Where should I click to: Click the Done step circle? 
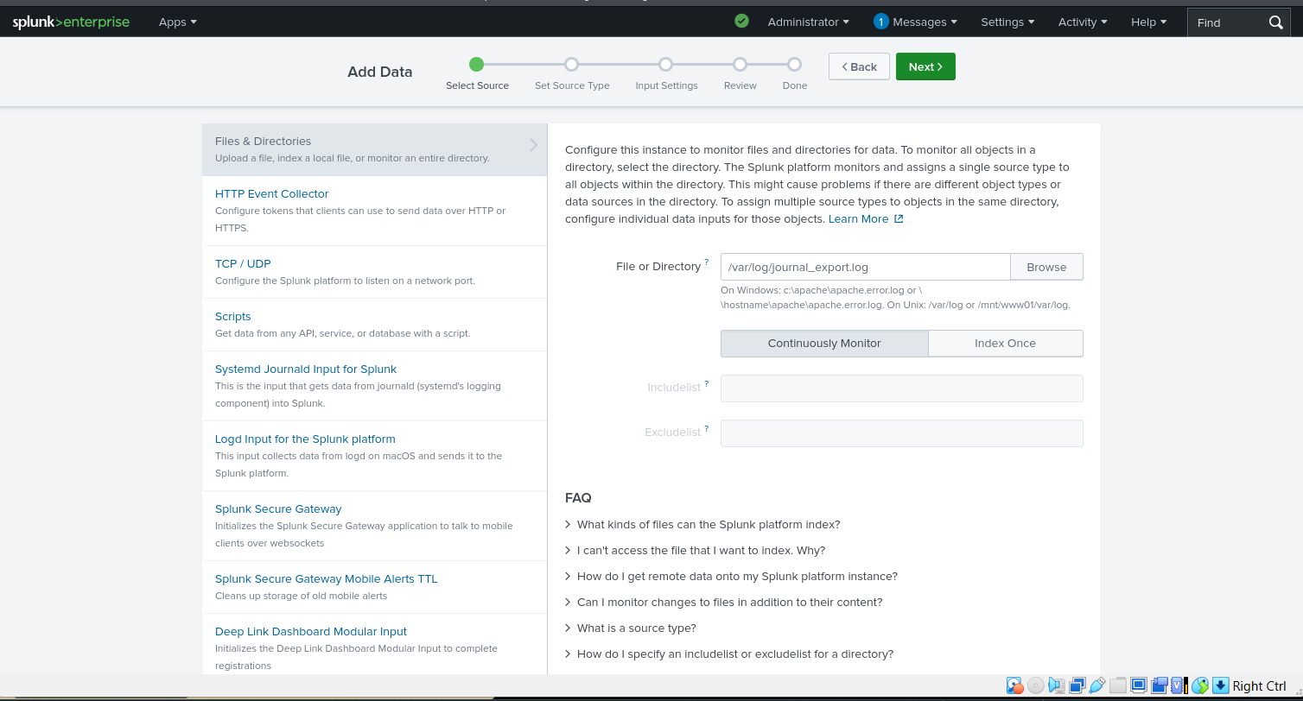pyautogui.click(x=794, y=64)
